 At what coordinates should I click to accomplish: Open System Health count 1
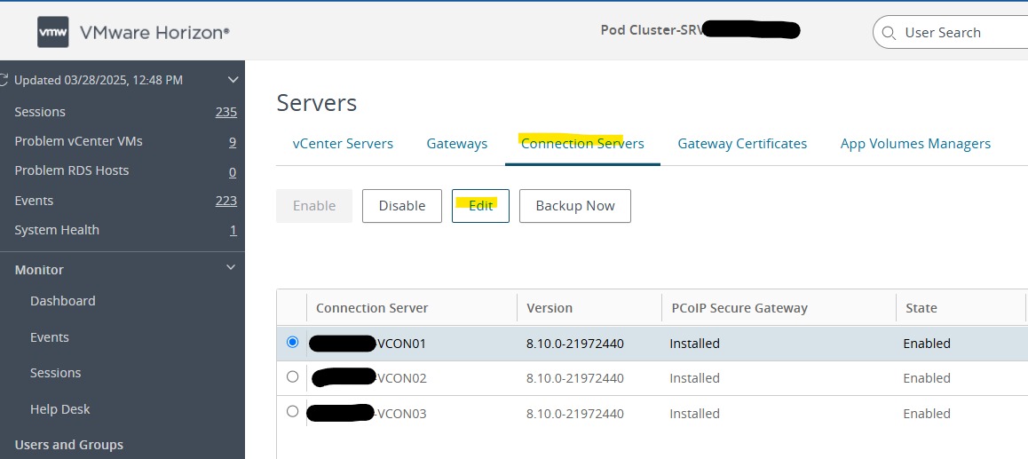(233, 230)
